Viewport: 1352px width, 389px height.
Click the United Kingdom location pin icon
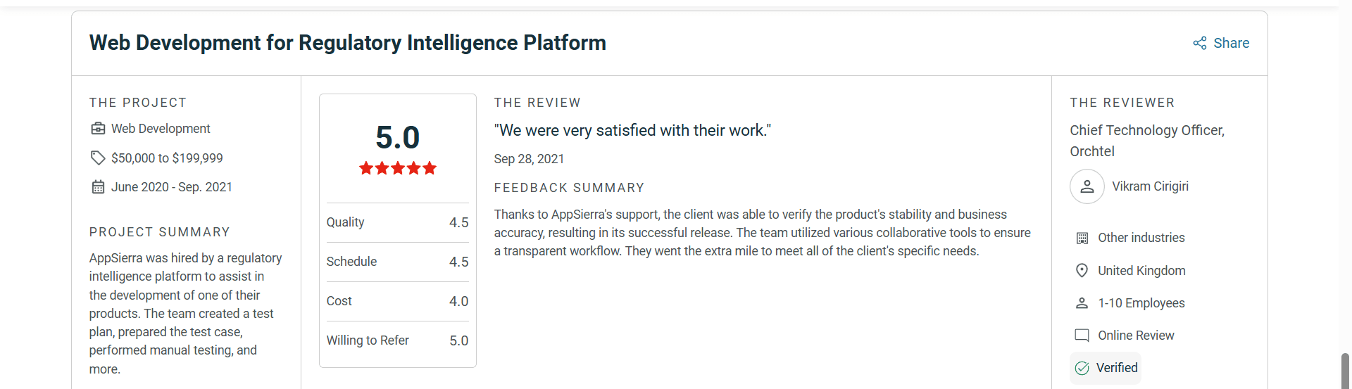1082,271
